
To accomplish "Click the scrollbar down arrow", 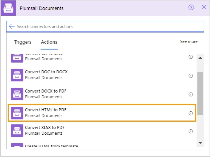I will pyautogui.click(x=200, y=143).
